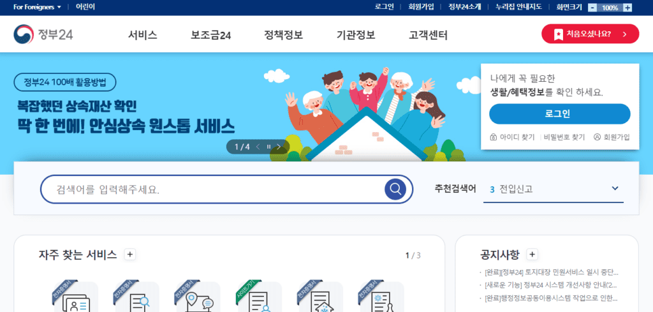This screenshot has width=653, height=312.
Task: Increase screen size with plus button
Action: click(627, 8)
